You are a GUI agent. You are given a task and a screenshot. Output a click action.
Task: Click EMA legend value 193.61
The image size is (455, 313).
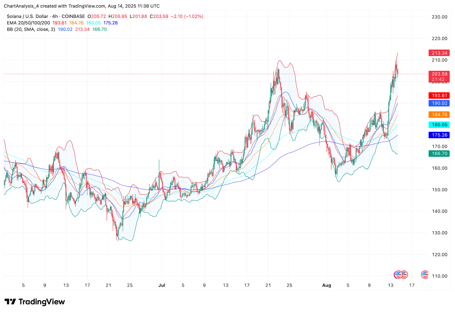click(x=59, y=23)
